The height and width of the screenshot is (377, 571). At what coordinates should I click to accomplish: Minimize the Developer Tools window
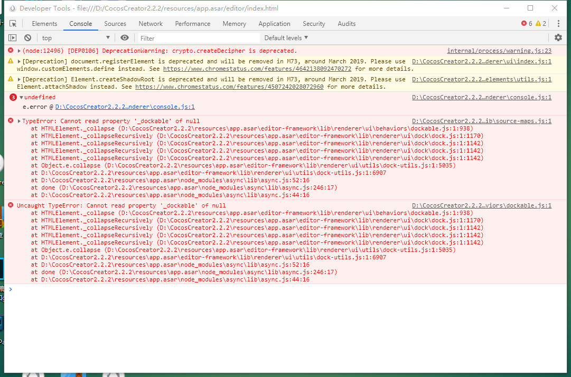pyautogui.click(x=506, y=8)
